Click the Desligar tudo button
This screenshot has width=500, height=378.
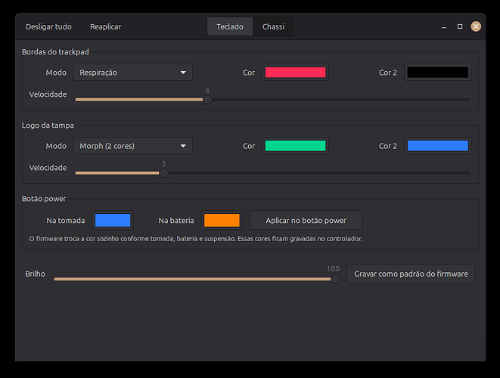[48, 26]
